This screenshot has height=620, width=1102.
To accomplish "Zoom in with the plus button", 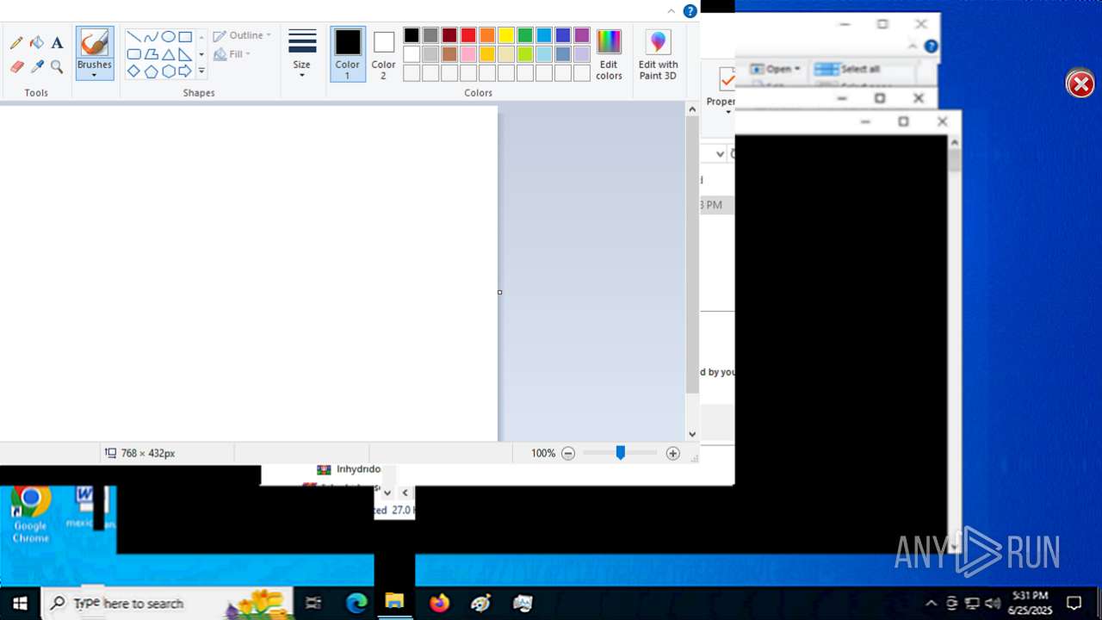I will click(x=673, y=453).
